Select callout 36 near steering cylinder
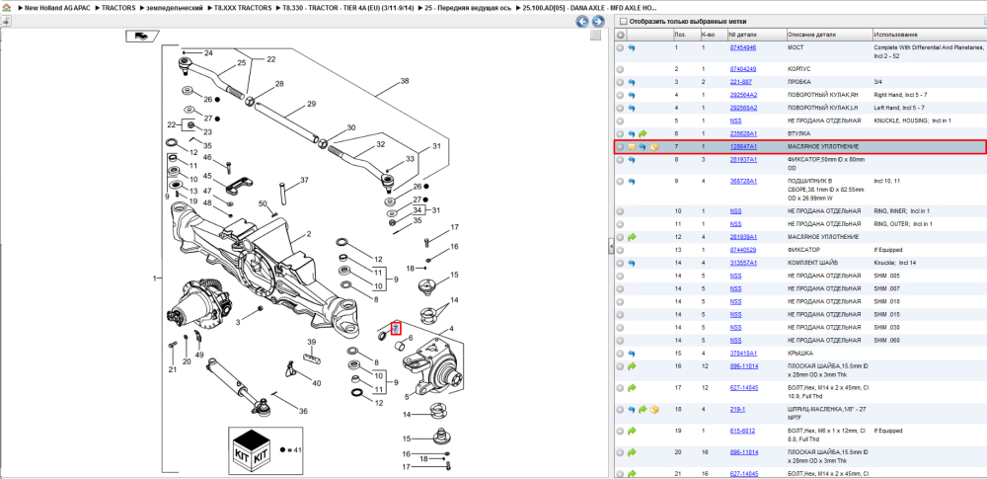This screenshot has height=479, width=987. pos(303,412)
